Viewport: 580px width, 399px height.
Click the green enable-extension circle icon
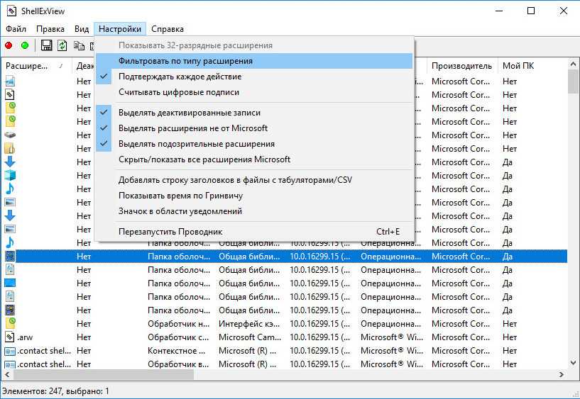click(25, 45)
